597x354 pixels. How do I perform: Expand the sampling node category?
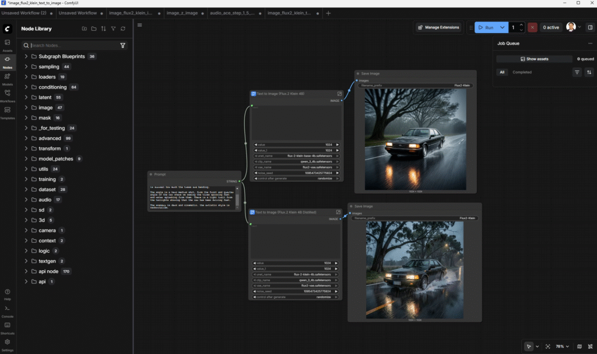[x=50, y=66]
